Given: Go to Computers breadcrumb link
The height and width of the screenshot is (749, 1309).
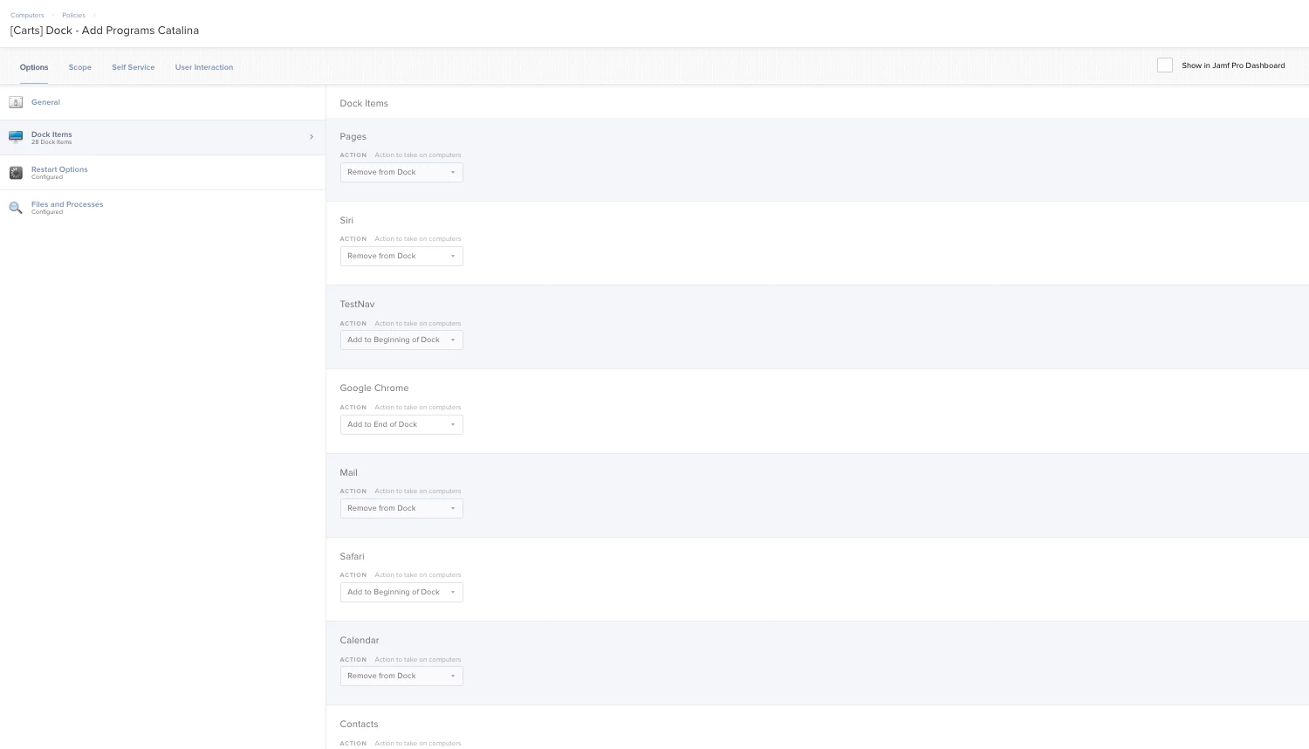Looking at the screenshot, I should tap(27, 16).
